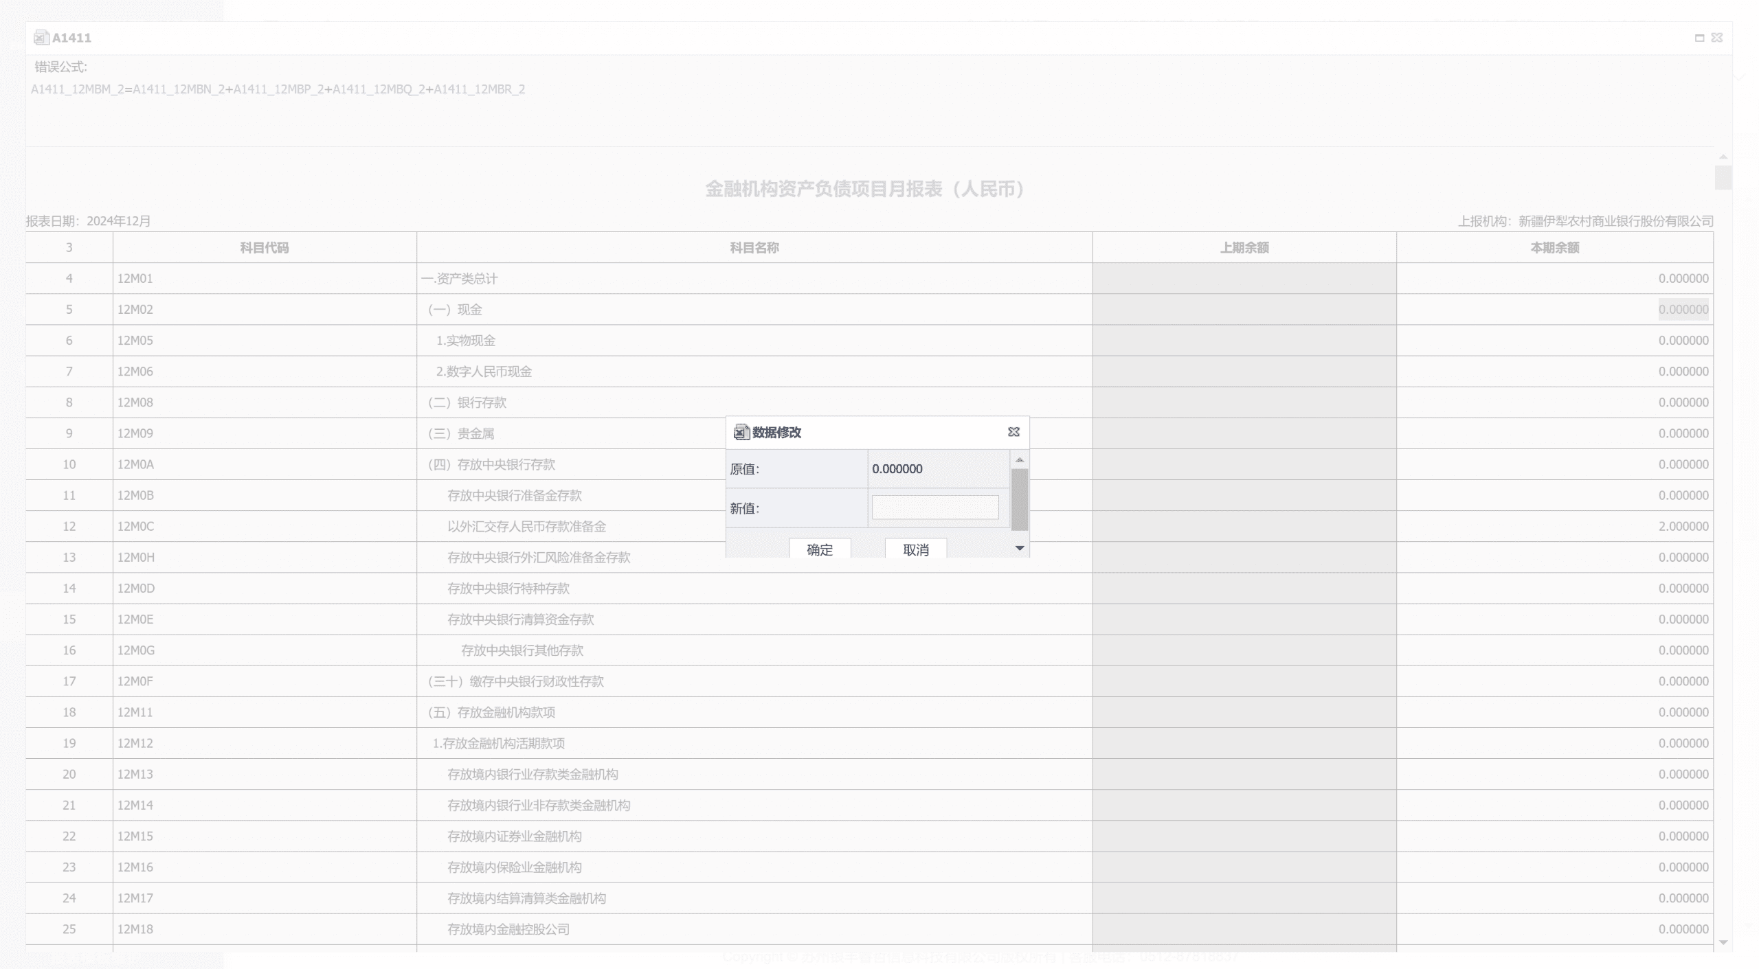Click the 数据修改 dialog title icon
Screen dimensions: 1759x969
[x=740, y=432]
